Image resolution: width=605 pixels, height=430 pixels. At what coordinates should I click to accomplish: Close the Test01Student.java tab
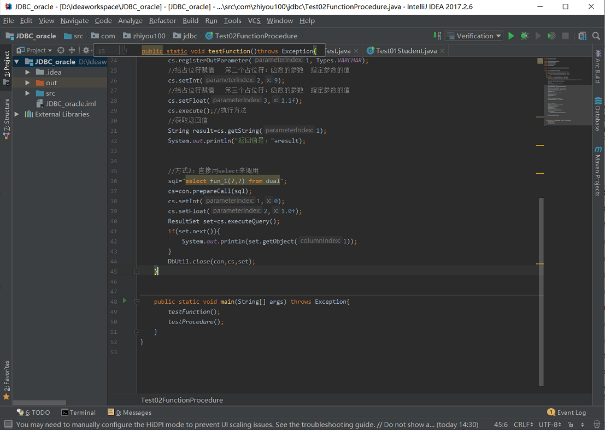coord(442,51)
